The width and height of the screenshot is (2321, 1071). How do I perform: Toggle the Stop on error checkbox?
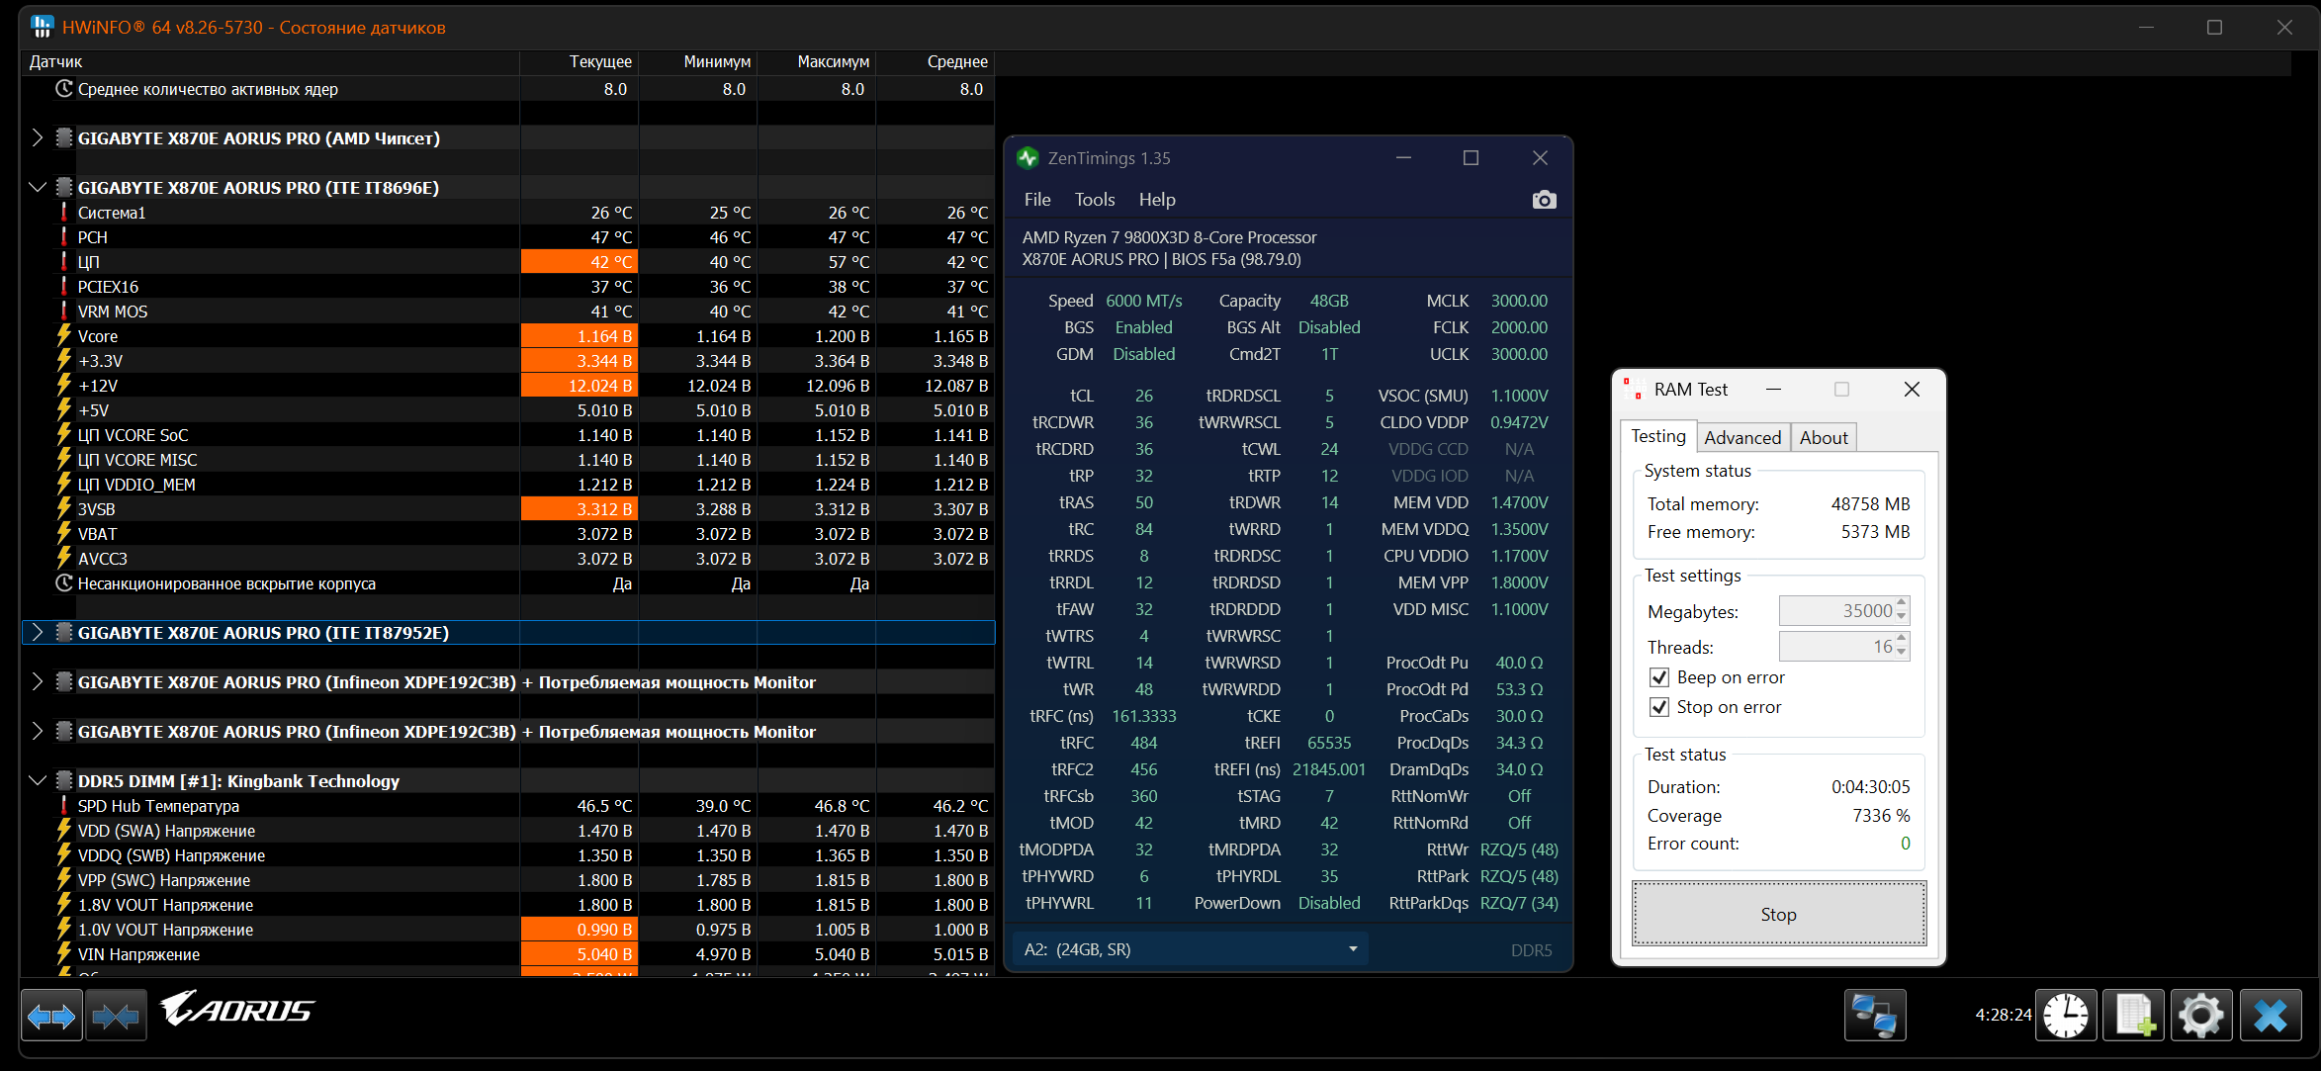(1660, 707)
